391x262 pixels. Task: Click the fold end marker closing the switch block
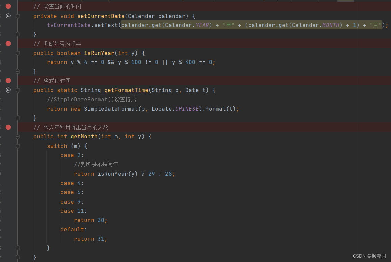[18, 247]
